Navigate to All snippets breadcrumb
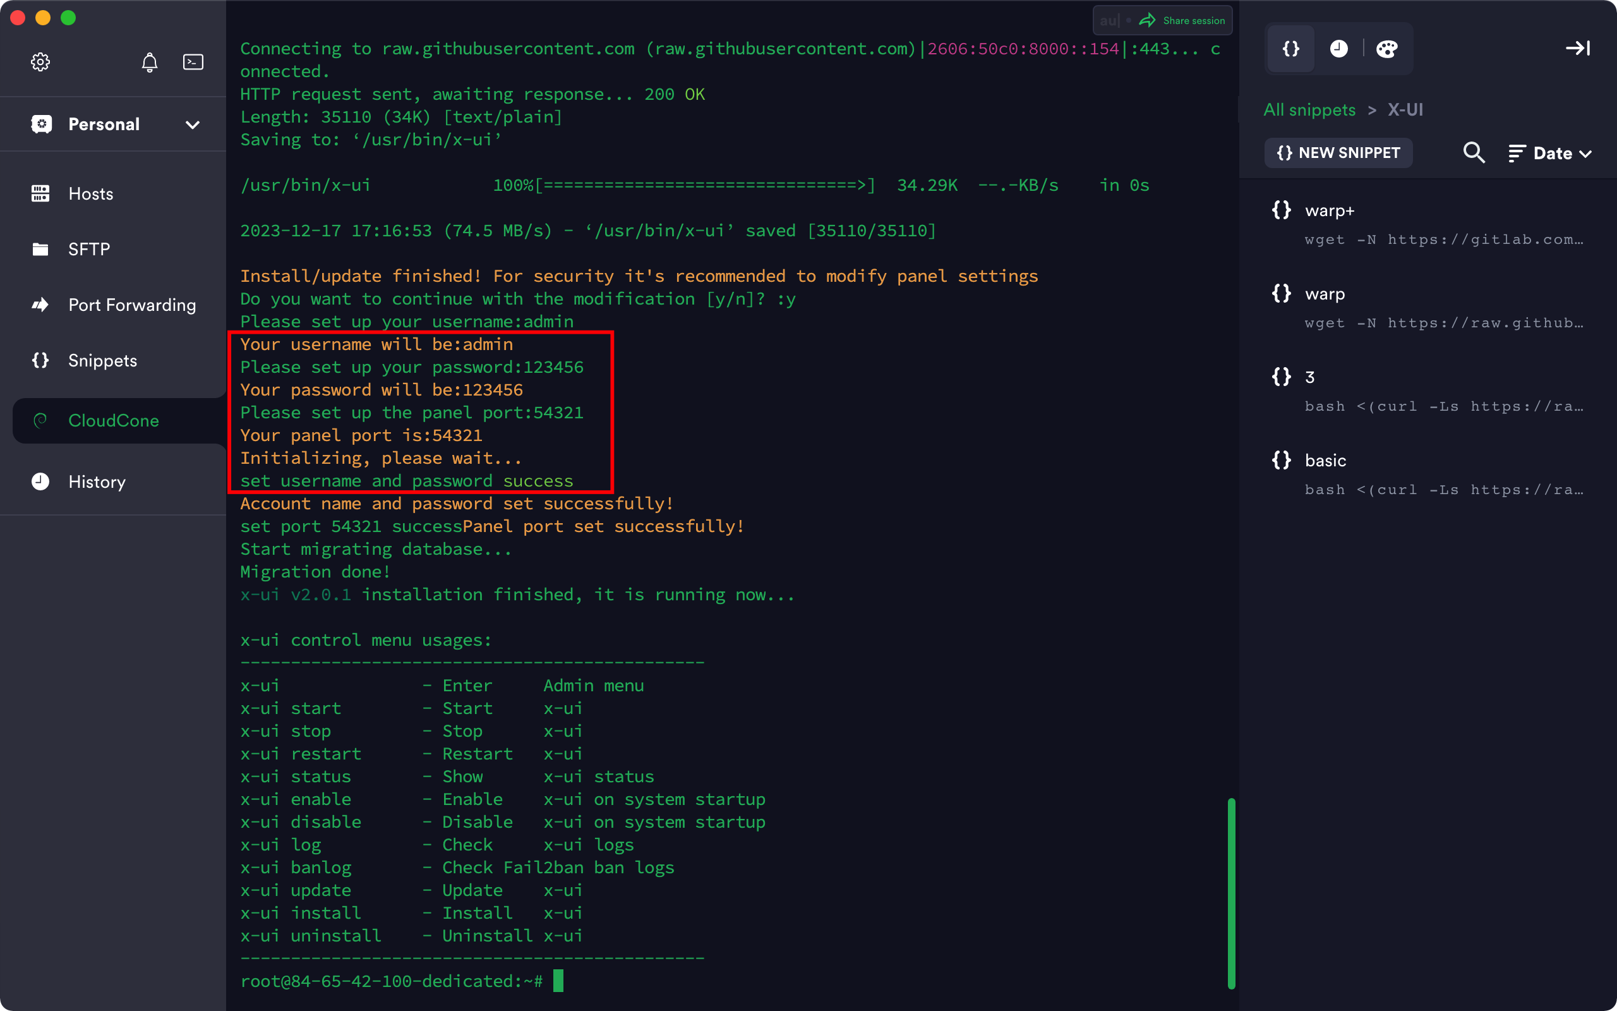Screen dimensions: 1617x1011 (1309, 110)
